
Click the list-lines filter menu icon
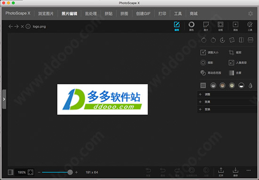(x=203, y=85)
